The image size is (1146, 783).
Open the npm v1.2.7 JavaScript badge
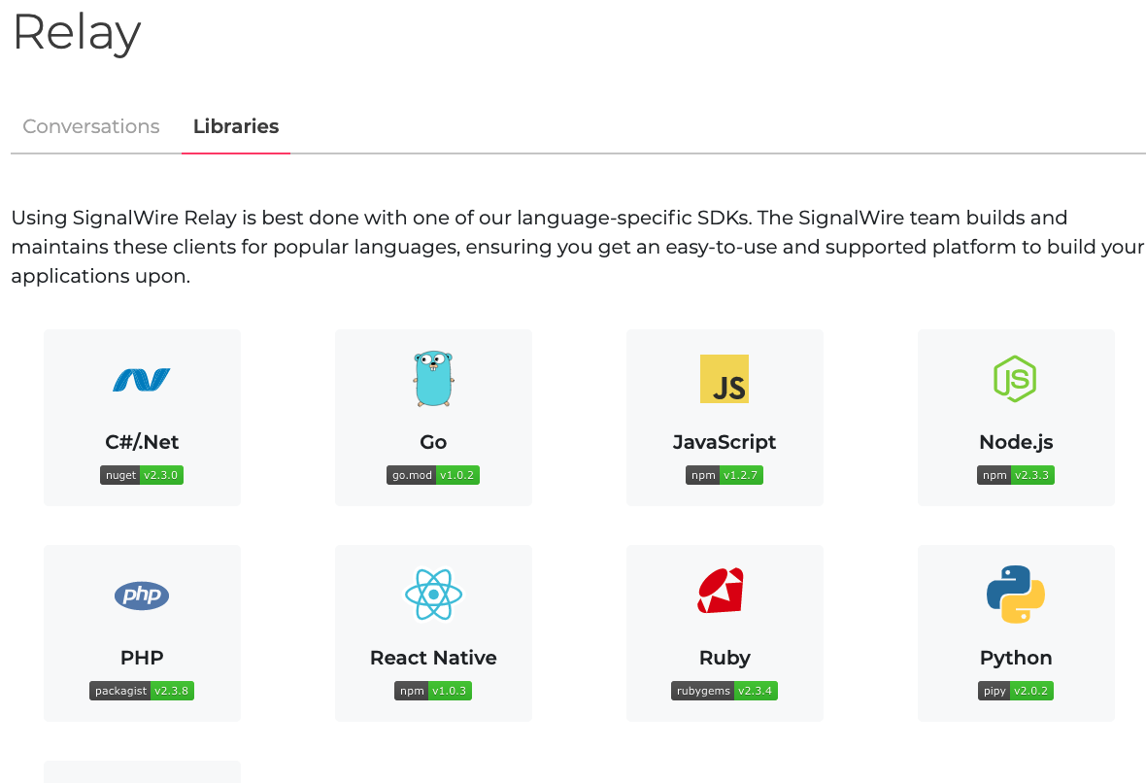pyautogui.click(x=725, y=475)
